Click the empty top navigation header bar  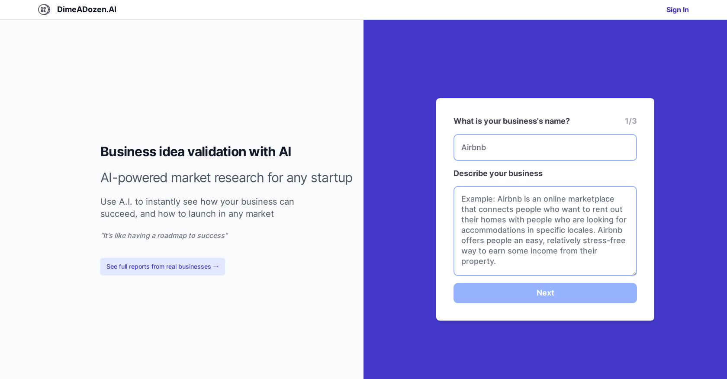coord(368,10)
